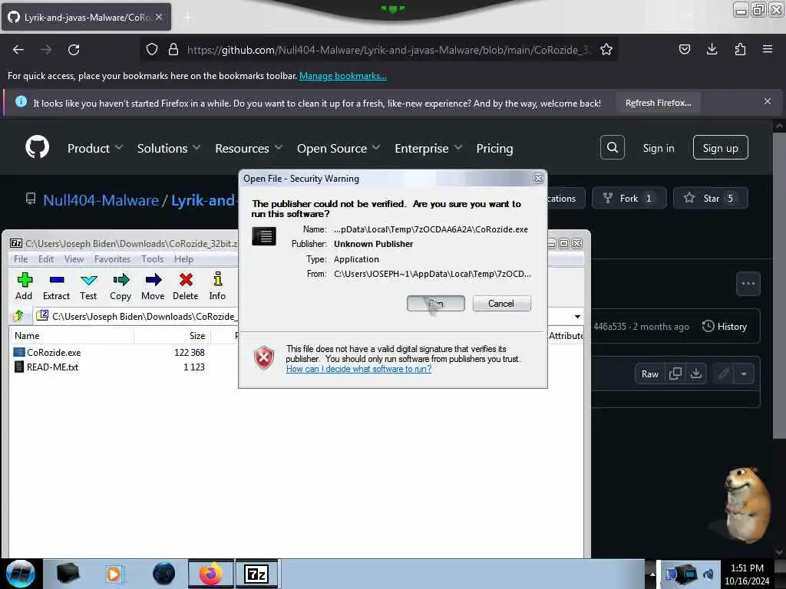Click GitHub Sign in
This screenshot has width=786, height=589.
pos(658,148)
